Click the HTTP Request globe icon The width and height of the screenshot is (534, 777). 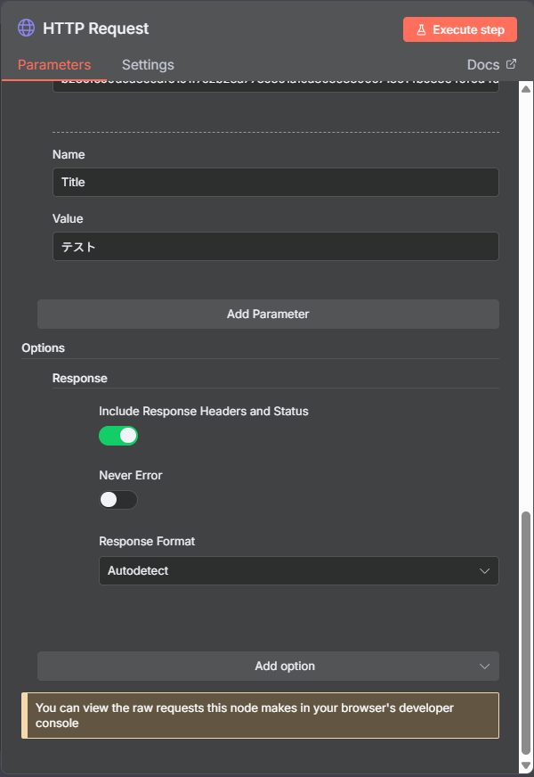[x=27, y=29]
